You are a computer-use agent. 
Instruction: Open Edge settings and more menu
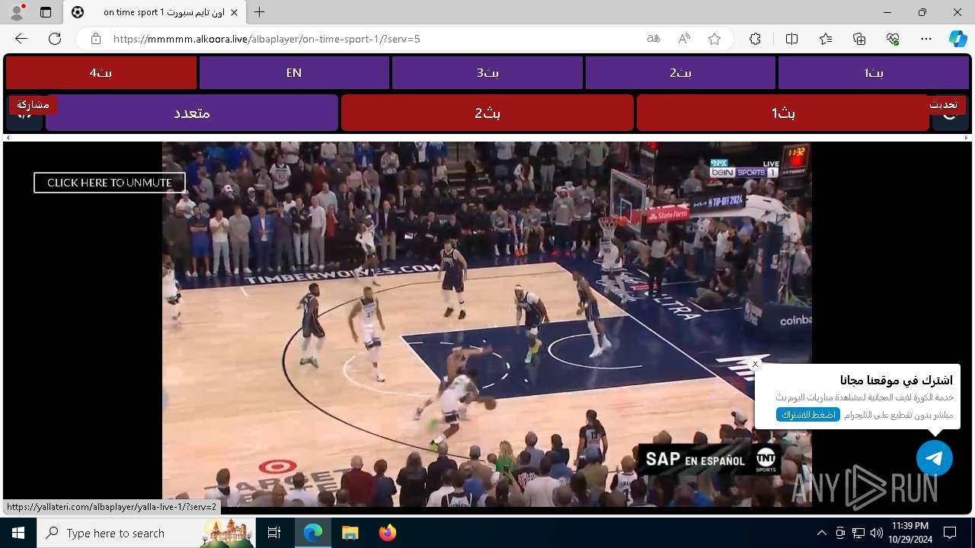click(x=926, y=39)
